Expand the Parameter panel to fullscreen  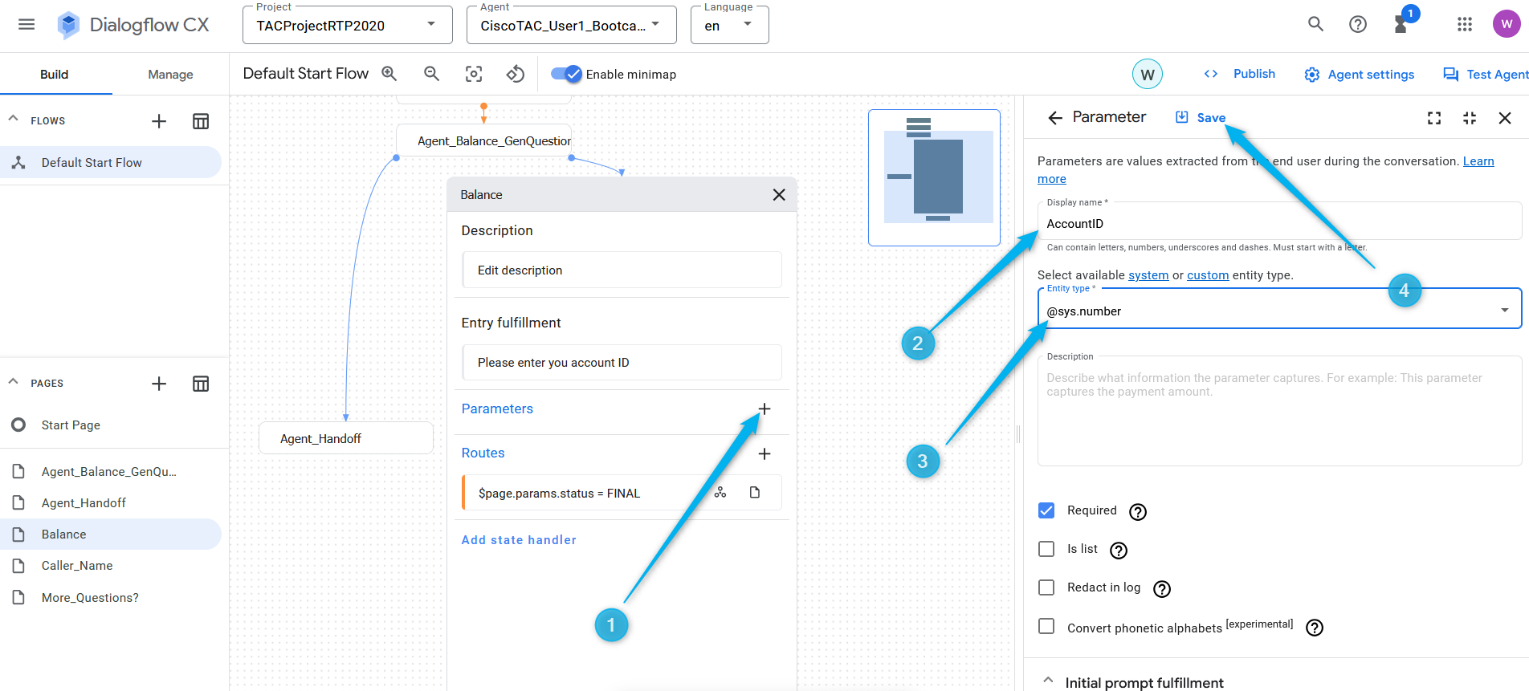pyautogui.click(x=1434, y=118)
